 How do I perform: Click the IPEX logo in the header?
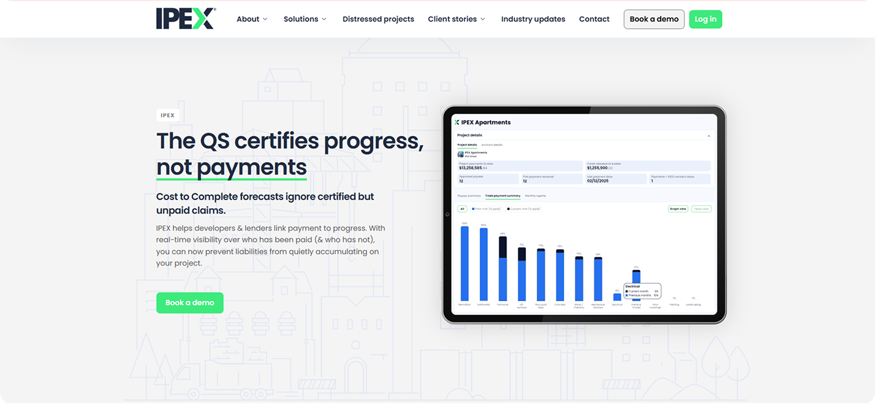(x=186, y=18)
